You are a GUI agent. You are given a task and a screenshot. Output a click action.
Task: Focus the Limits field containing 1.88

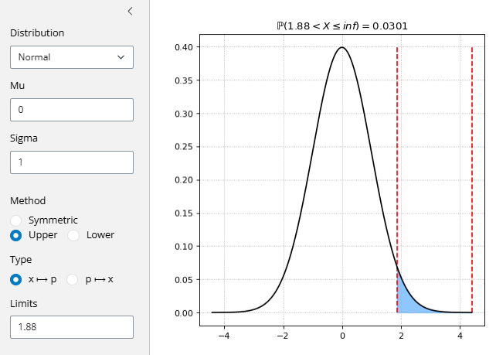pos(72,326)
